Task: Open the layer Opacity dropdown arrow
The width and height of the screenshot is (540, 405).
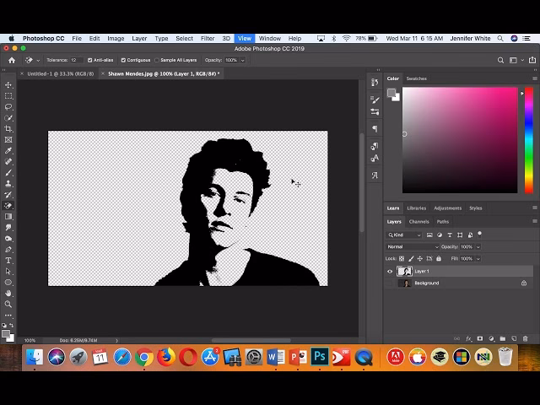Action: pos(478,247)
